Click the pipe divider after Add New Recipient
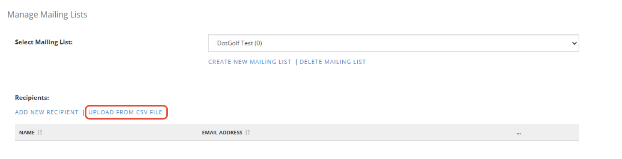This screenshot has height=159, width=622. [x=83, y=113]
